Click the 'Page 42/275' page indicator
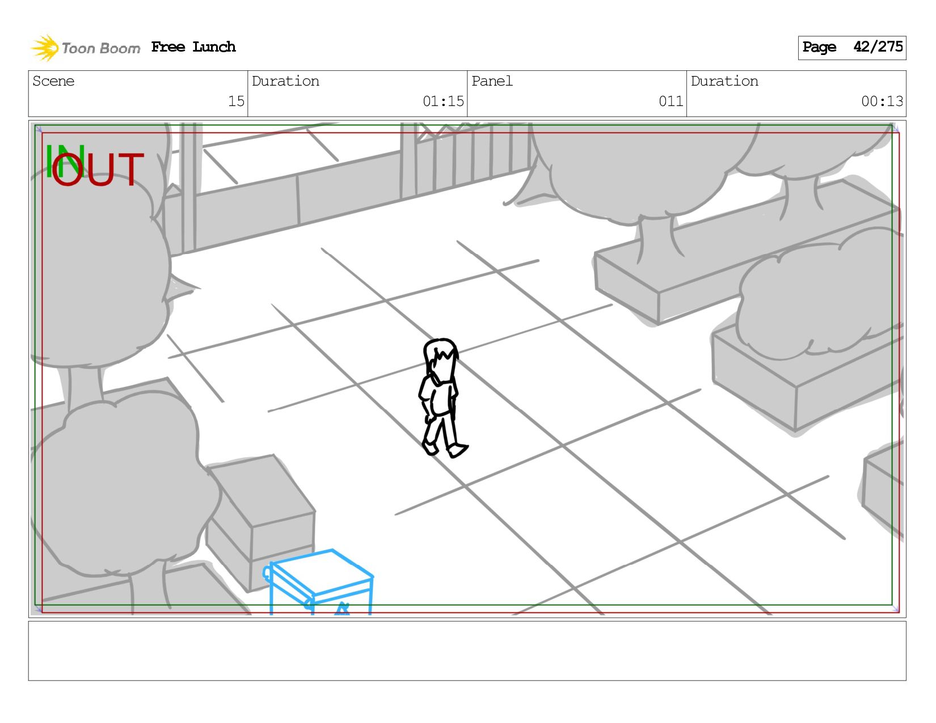Image resolution: width=936 pixels, height=723 pixels. [x=852, y=48]
